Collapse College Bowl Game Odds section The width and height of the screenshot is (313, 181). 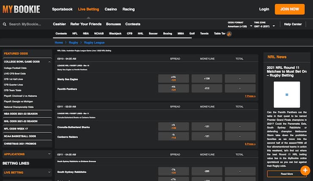(49, 62)
